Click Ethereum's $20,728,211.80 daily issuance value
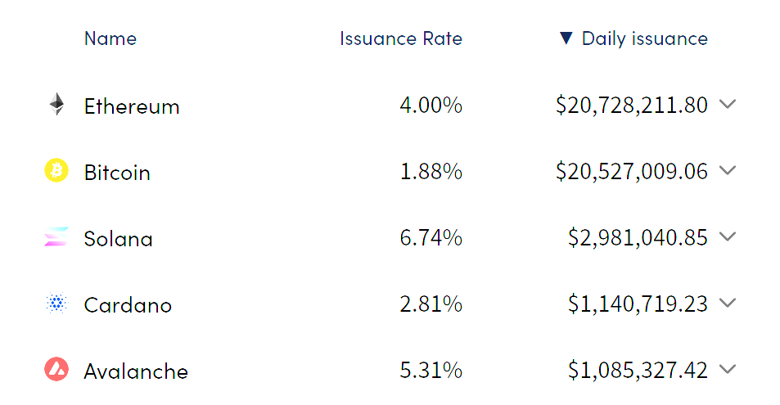 tap(631, 105)
